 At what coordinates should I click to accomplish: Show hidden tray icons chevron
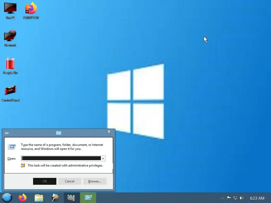(222, 198)
